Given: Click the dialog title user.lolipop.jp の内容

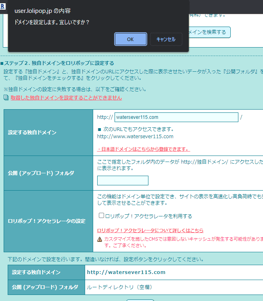Looking at the screenshot, I should point(43,11).
